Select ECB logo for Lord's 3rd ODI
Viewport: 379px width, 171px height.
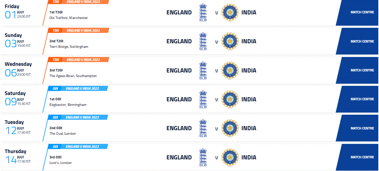[x=203, y=158]
